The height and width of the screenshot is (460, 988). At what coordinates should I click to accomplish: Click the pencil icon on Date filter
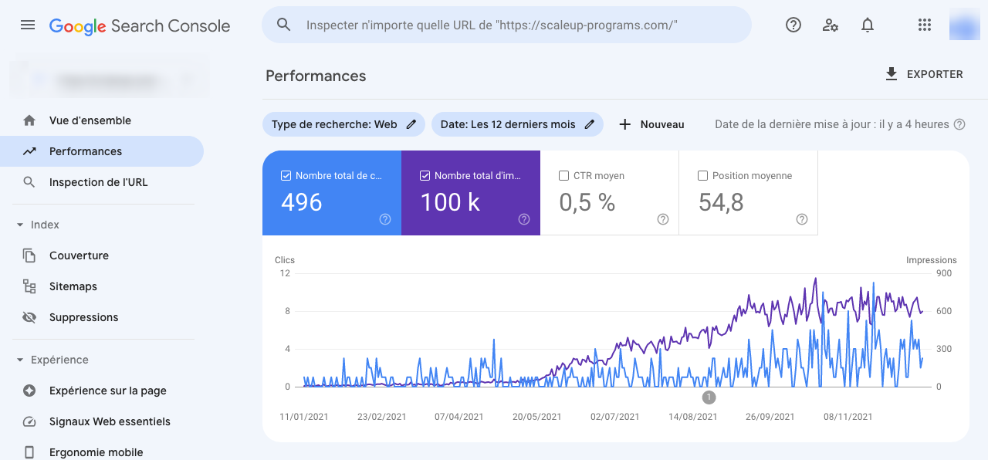click(x=590, y=124)
